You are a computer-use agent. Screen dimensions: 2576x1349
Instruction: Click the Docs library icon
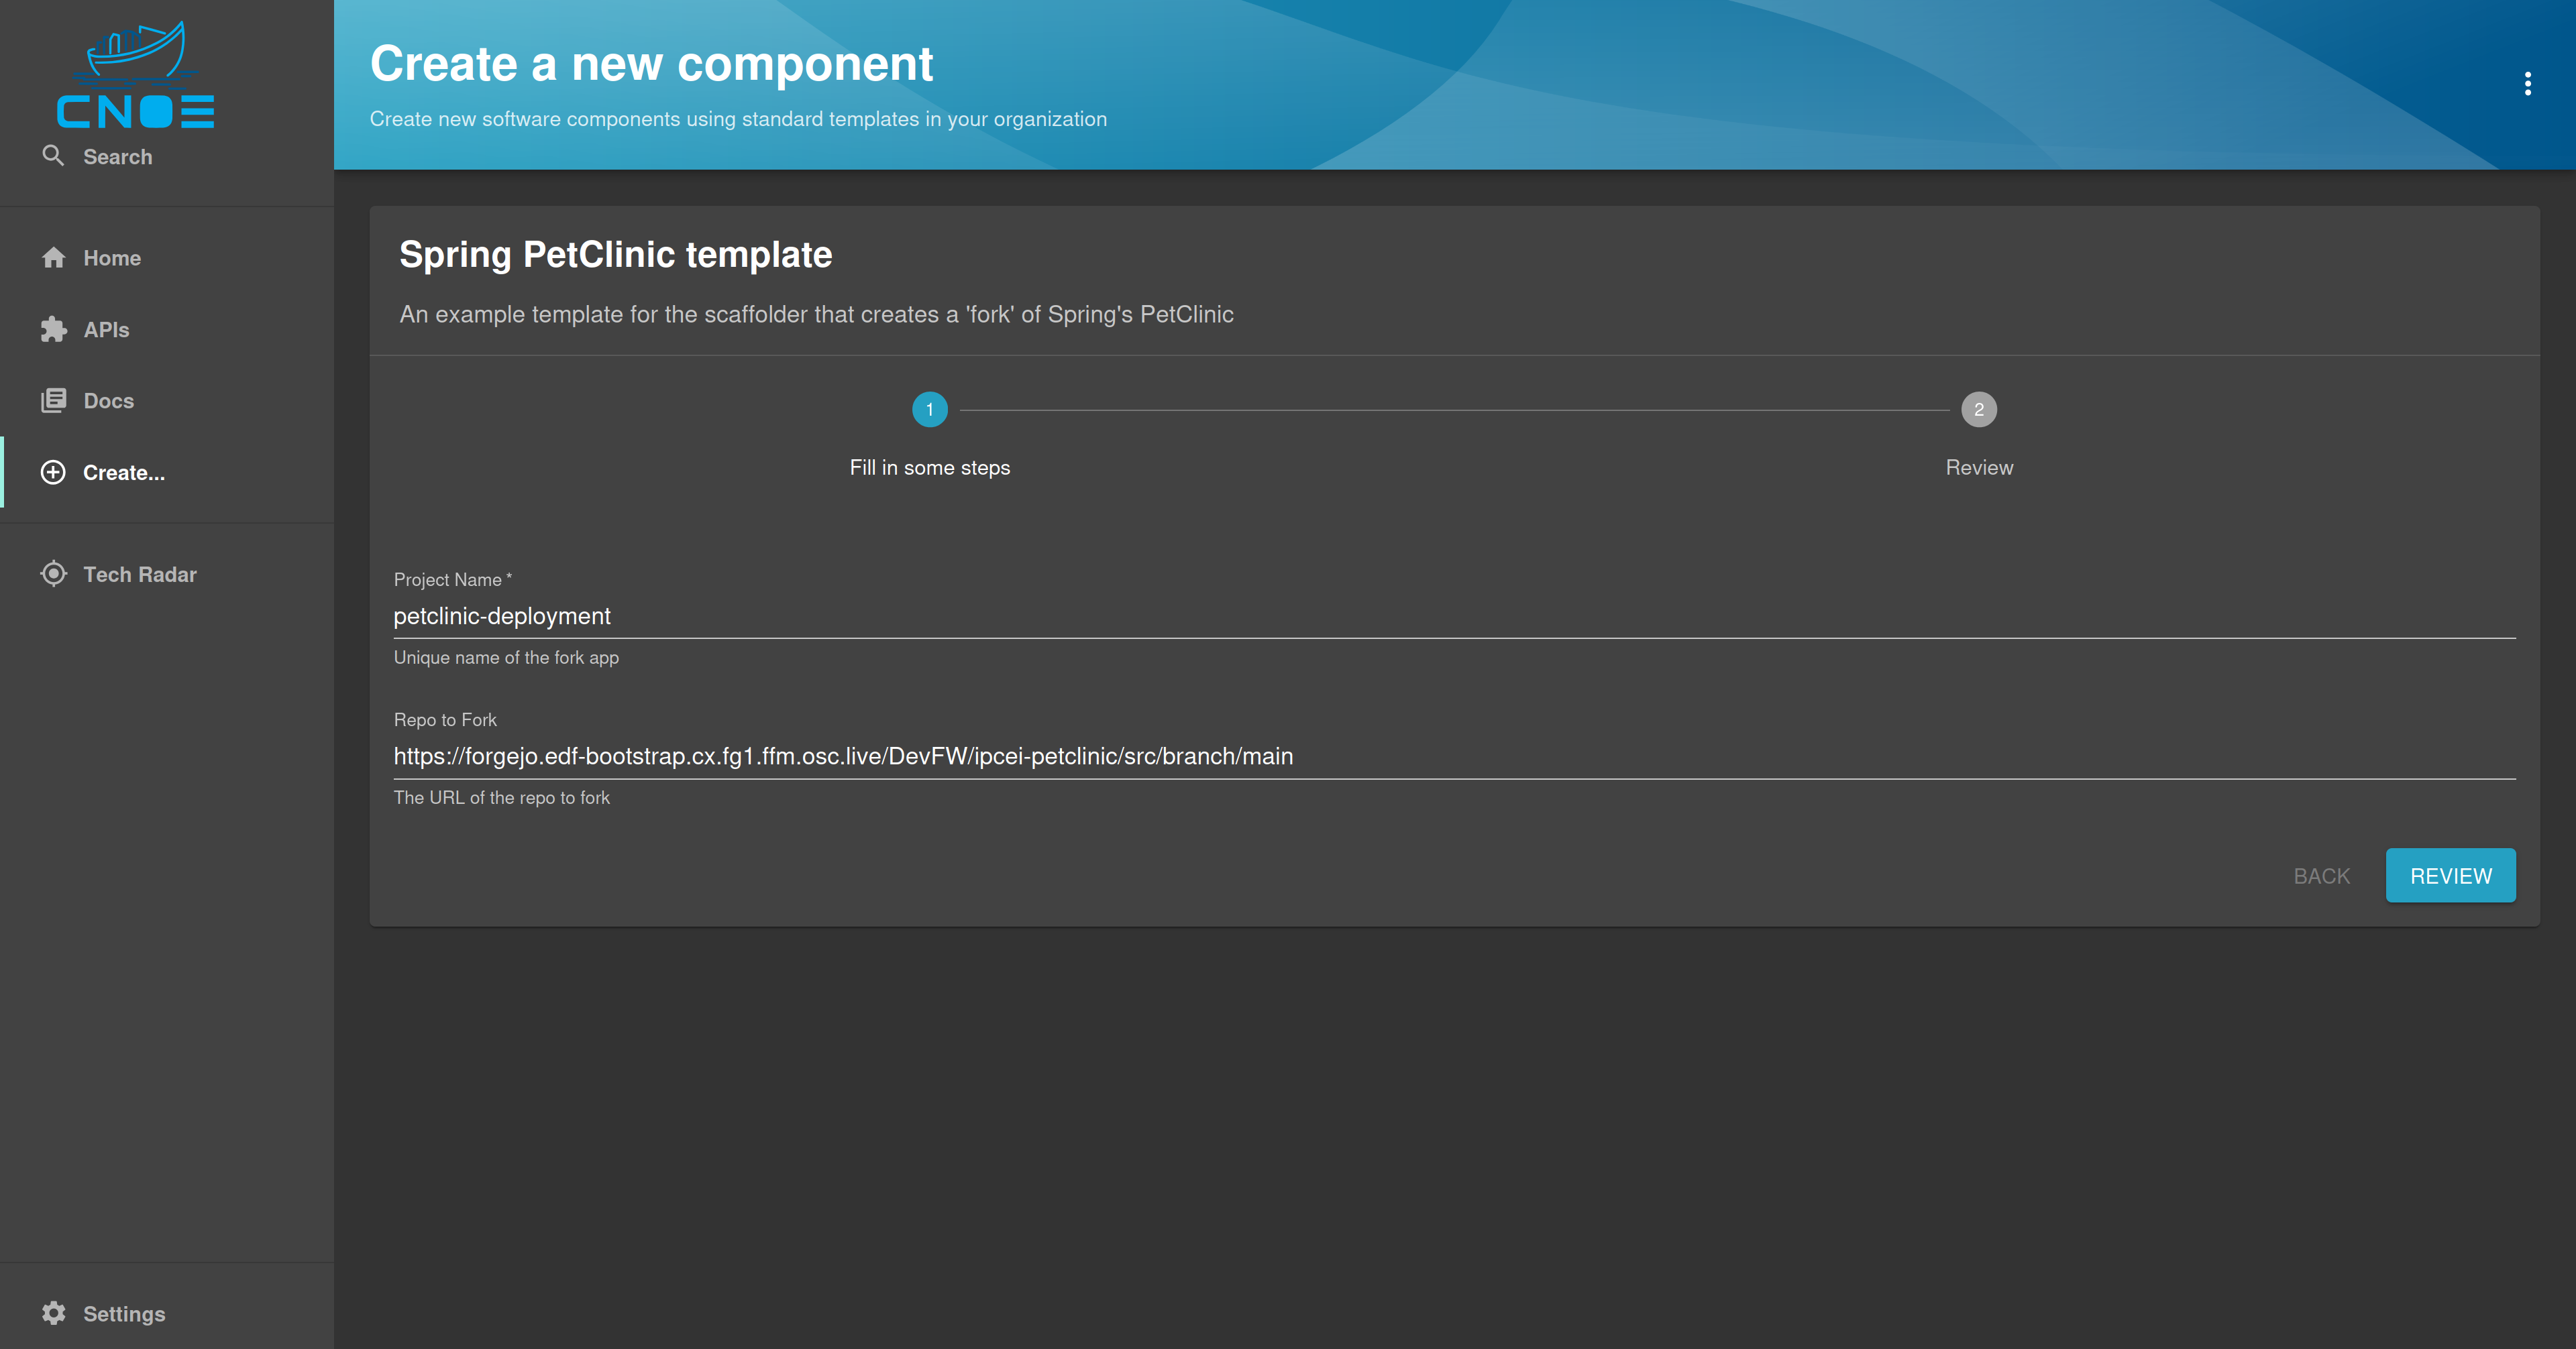(53, 401)
